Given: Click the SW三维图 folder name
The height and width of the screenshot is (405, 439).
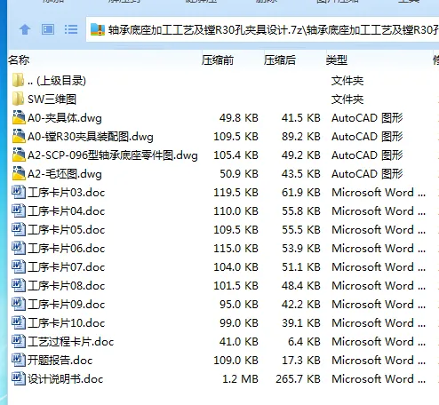Looking at the screenshot, I should (52, 99).
